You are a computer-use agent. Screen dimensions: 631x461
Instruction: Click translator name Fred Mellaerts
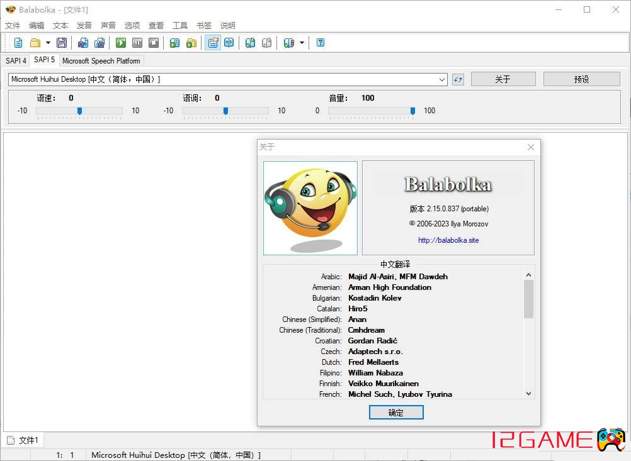[373, 362]
